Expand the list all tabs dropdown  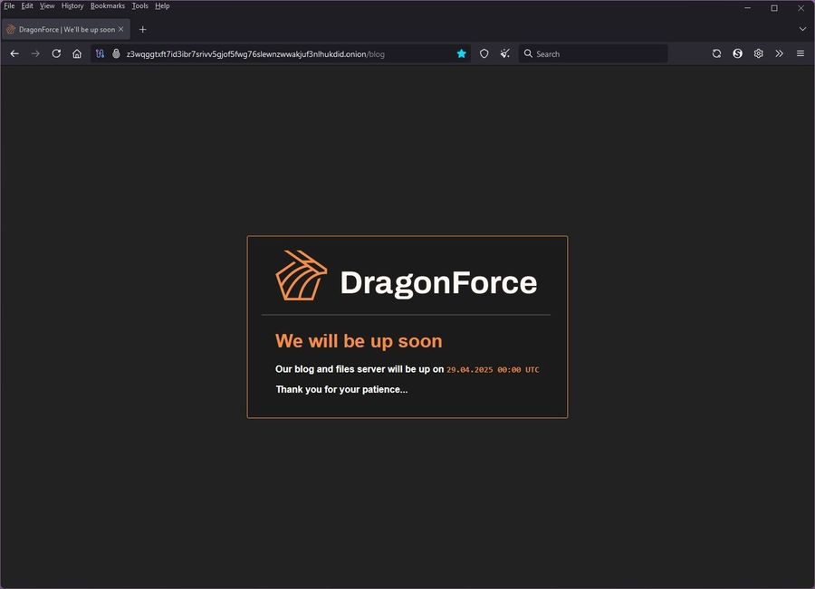pyautogui.click(x=802, y=29)
